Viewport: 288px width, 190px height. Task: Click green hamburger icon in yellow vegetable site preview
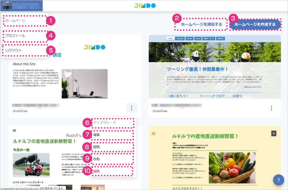click(154, 134)
